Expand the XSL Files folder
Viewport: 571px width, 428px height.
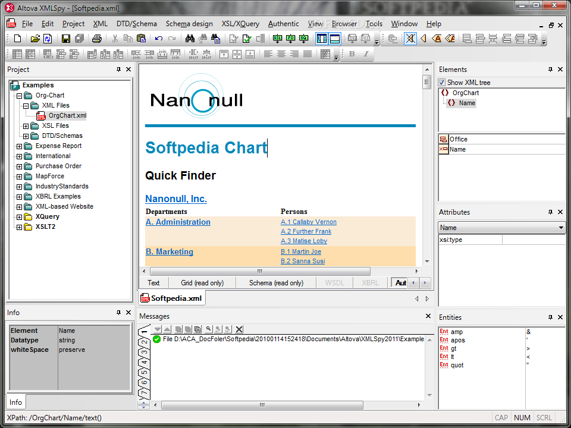tap(26, 126)
